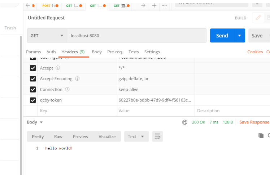Screen dimensions: 270x175
Task: Open the Cookies link
Action: coord(255,52)
